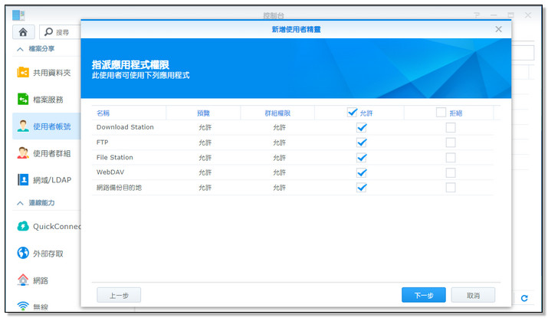
Task: Open 網路 network icon in sidebar
Action: click(x=23, y=280)
